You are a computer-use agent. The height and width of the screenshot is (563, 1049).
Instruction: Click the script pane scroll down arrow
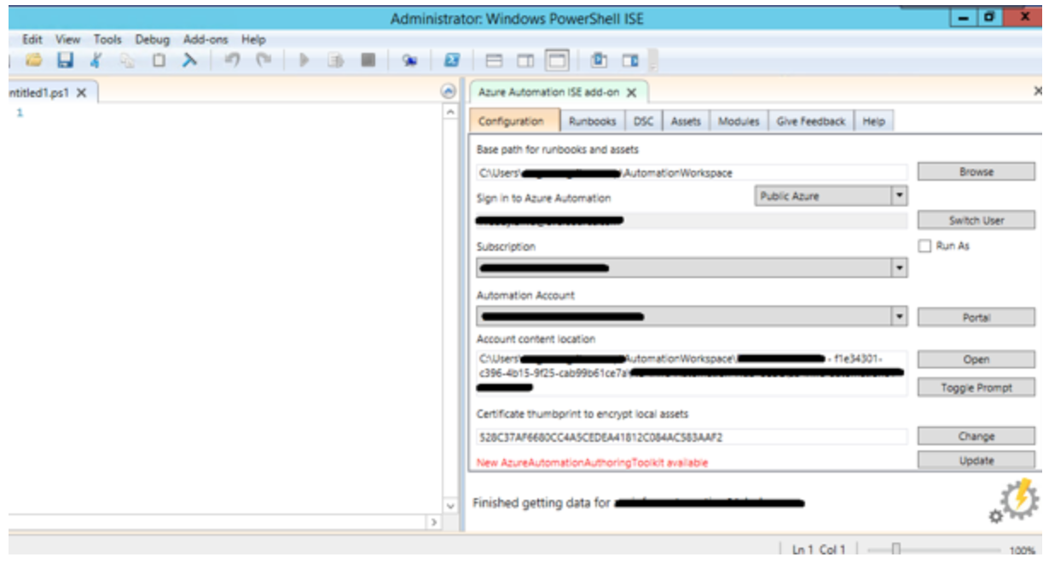point(452,506)
